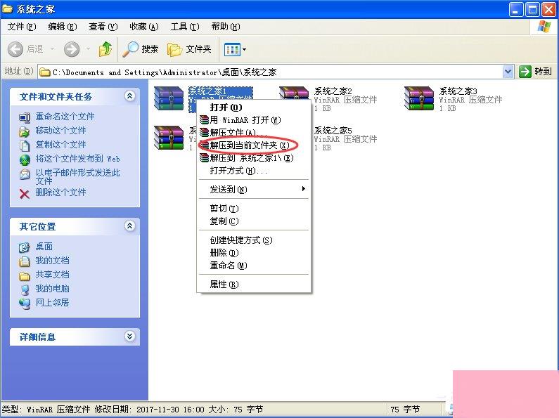
Task: Click the copy file task icon
Action: coord(25,146)
